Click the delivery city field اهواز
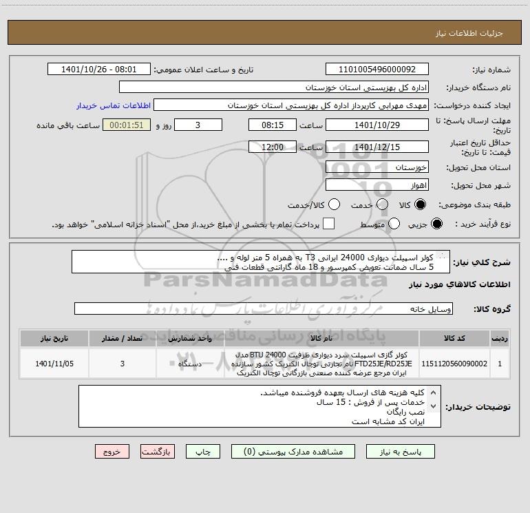This screenshot has height=513, width=530. (377, 185)
